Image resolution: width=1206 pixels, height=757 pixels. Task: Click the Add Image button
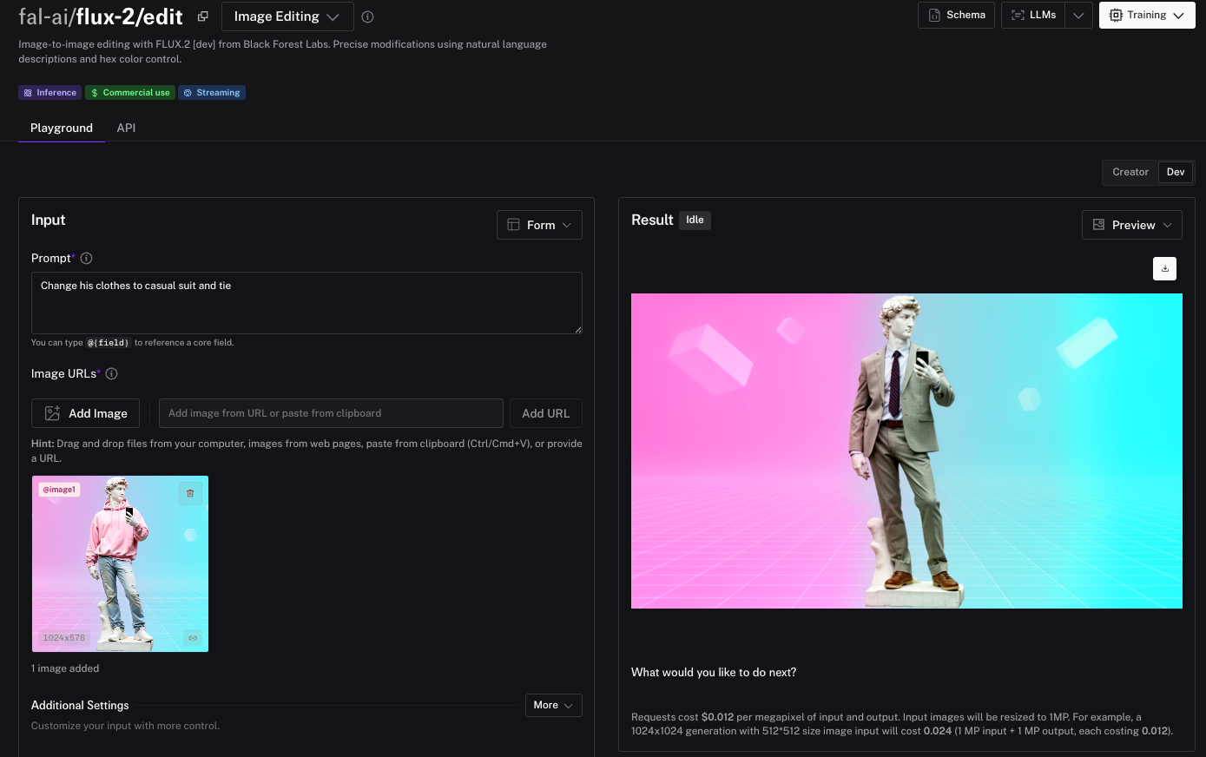pyautogui.click(x=86, y=413)
